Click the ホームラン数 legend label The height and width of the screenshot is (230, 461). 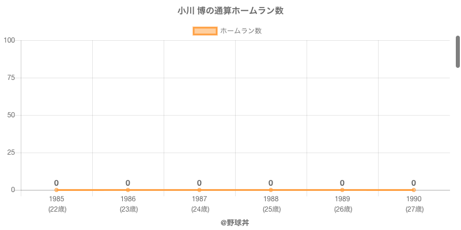click(241, 31)
